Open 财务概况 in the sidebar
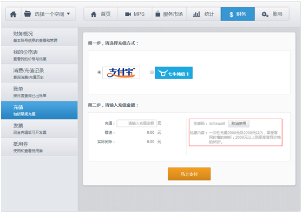The width and height of the screenshot is (302, 213). click(40, 37)
